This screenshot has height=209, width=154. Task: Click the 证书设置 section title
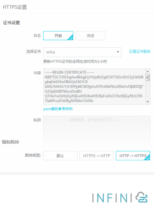tap(12, 23)
